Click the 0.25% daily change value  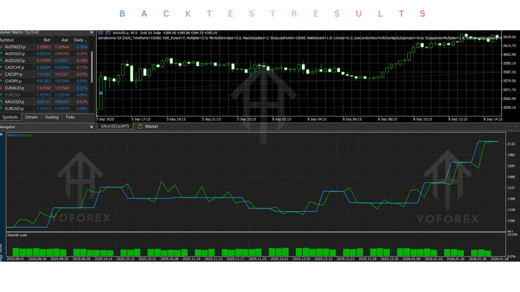tap(82, 88)
